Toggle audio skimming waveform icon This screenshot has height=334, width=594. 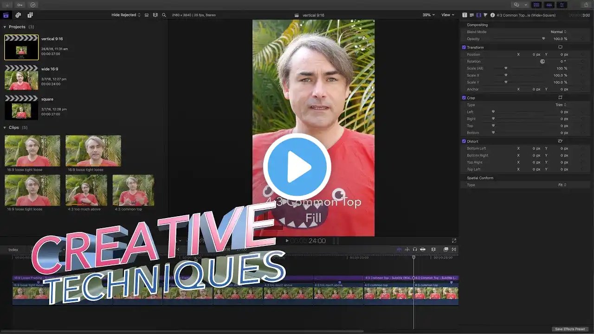[x=407, y=250]
